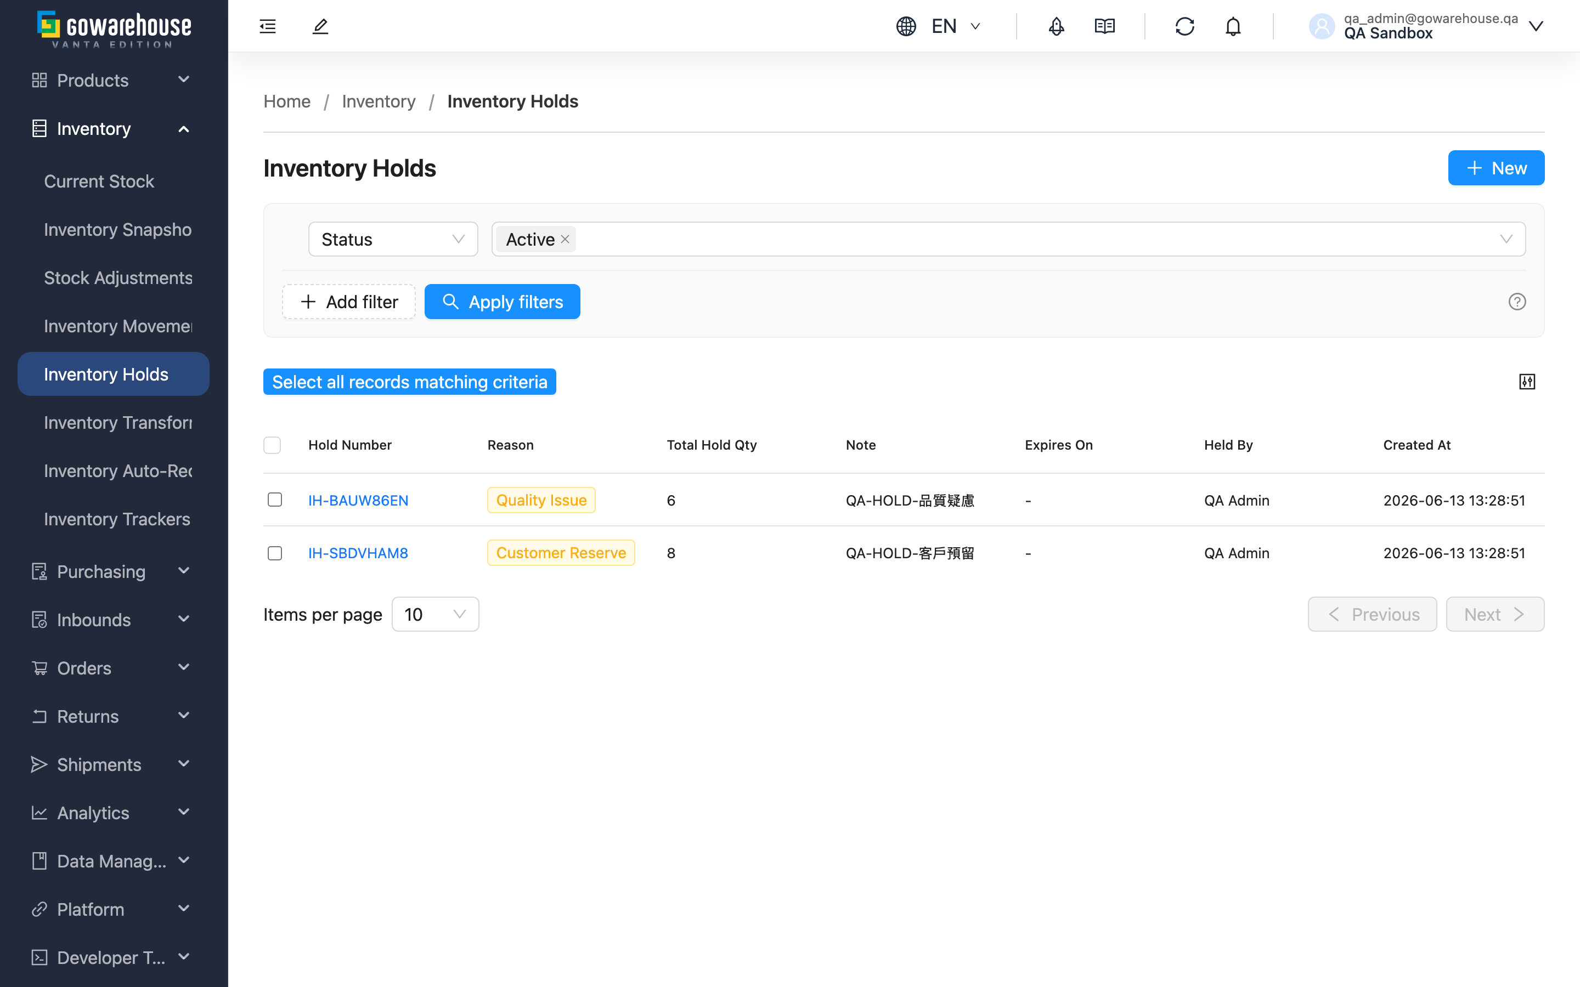The height and width of the screenshot is (987, 1580).
Task: Expand the Orders menu
Action: tap(114, 668)
